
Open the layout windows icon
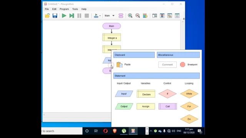pyautogui.click(x=155, y=16)
